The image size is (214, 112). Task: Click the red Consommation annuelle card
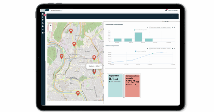tap(133, 86)
